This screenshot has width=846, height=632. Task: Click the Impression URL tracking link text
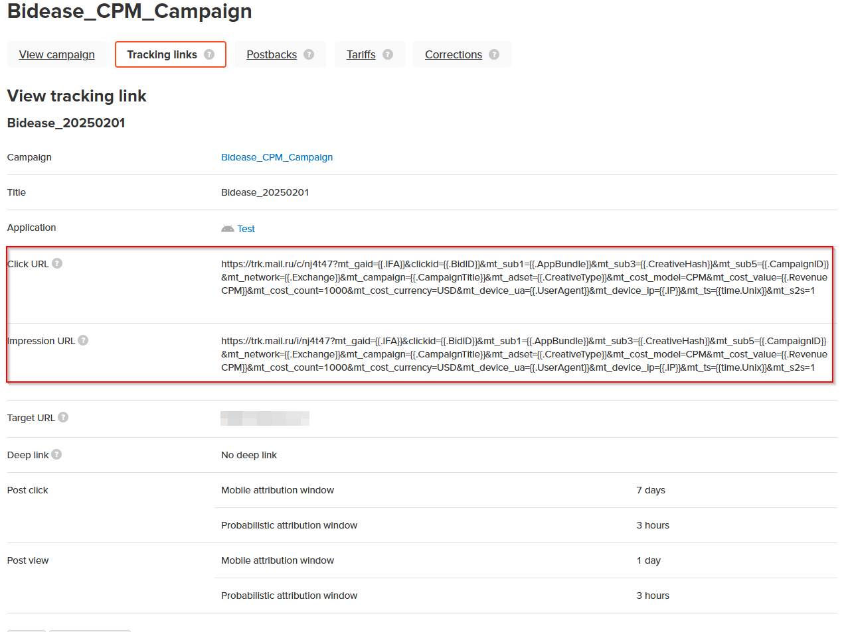click(525, 354)
